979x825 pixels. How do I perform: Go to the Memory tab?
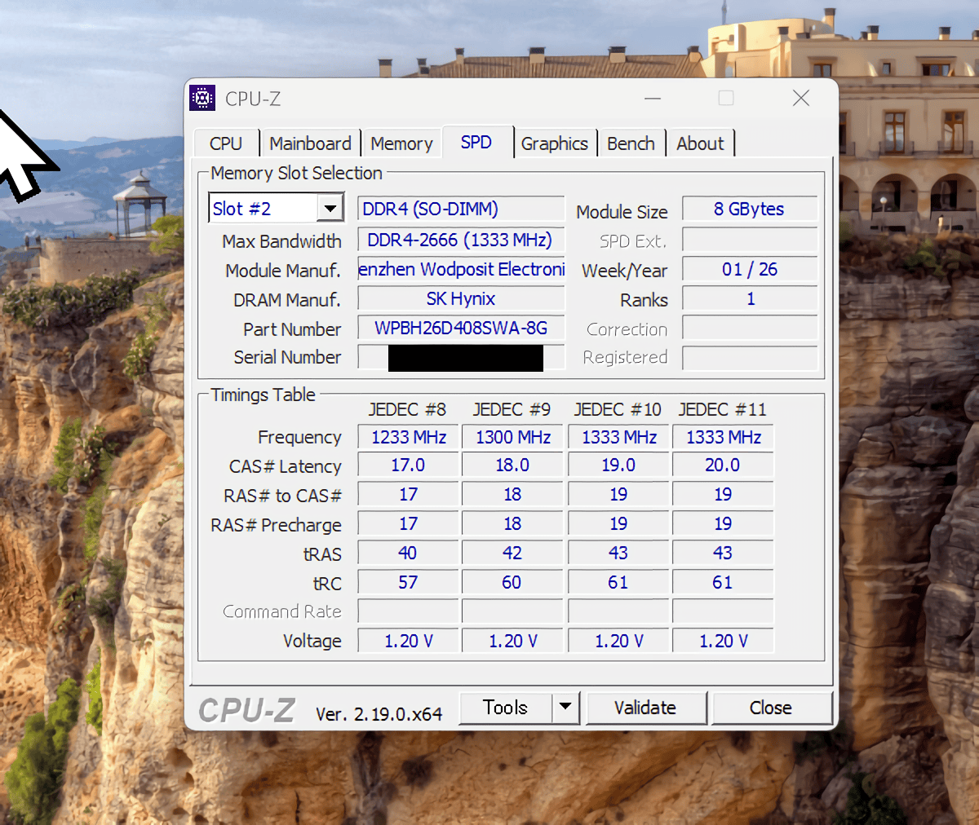point(401,143)
